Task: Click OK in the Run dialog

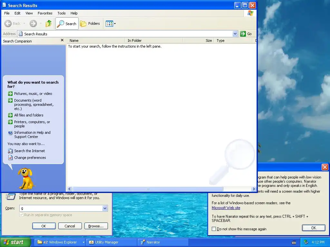Action: [x=44, y=226]
